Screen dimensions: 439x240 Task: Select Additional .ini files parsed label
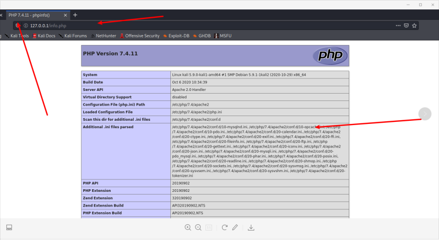click(108, 127)
